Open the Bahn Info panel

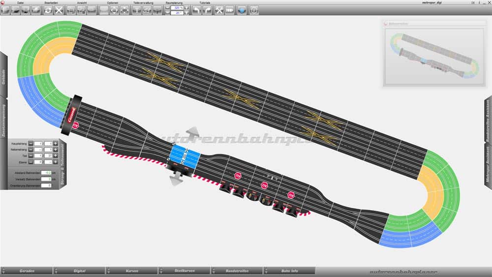[x=289, y=271]
